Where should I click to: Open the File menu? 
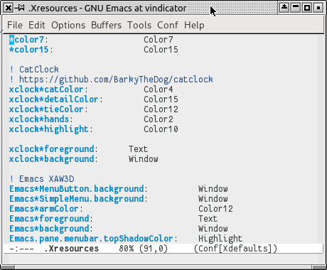coord(15,25)
